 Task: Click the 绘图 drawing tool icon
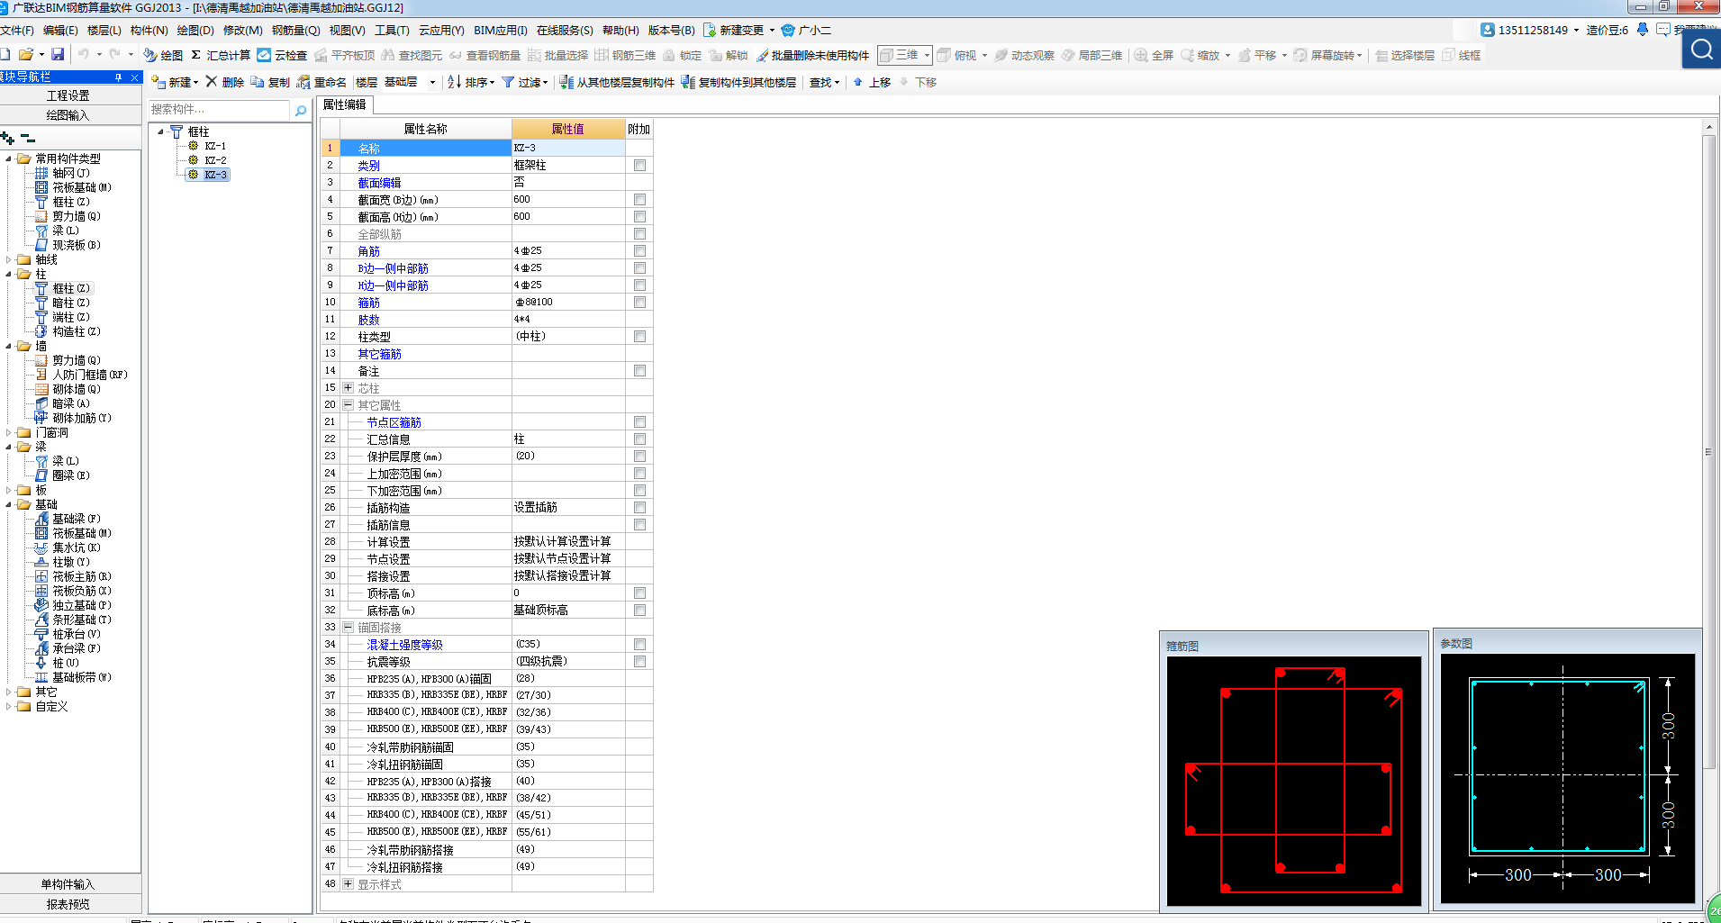(x=150, y=55)
